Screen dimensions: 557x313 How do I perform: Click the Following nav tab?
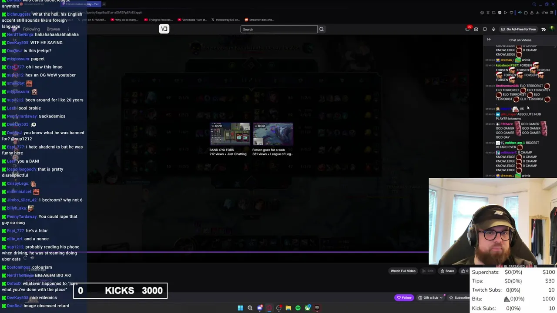31,29
